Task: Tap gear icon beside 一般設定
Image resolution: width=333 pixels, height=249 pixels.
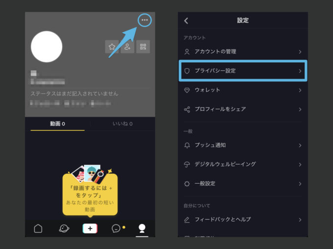Action: [187, 184]
